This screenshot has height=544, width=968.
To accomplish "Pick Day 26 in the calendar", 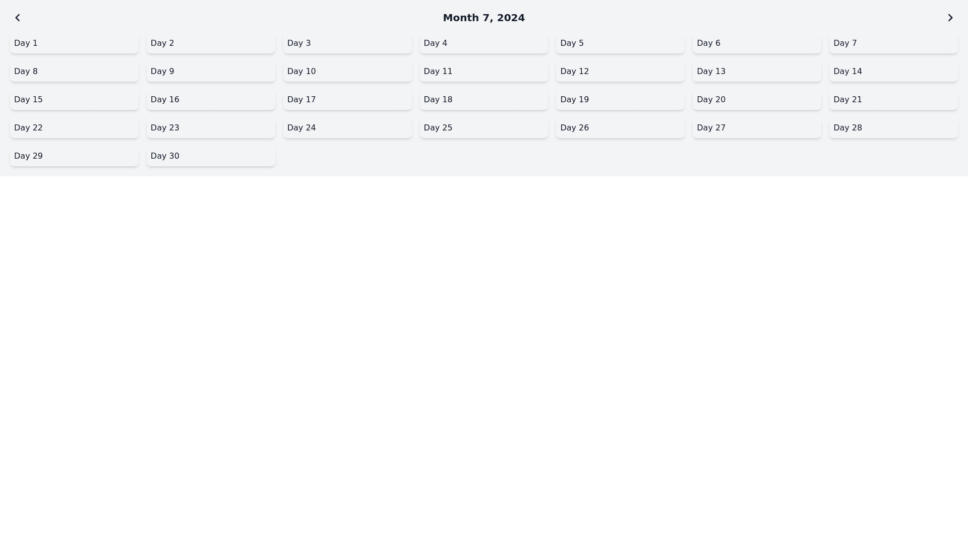I will [620, 128].
